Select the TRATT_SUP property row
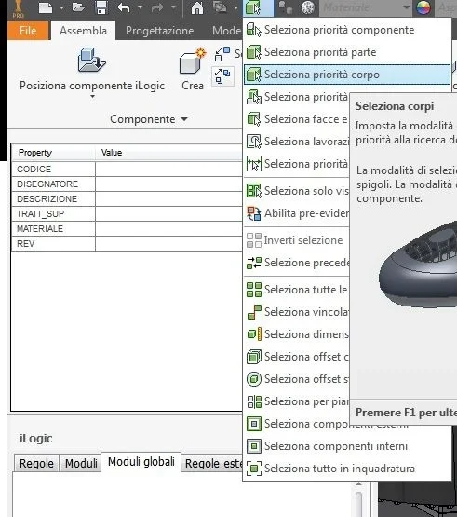Screen dimensions: 457x517 128,214
